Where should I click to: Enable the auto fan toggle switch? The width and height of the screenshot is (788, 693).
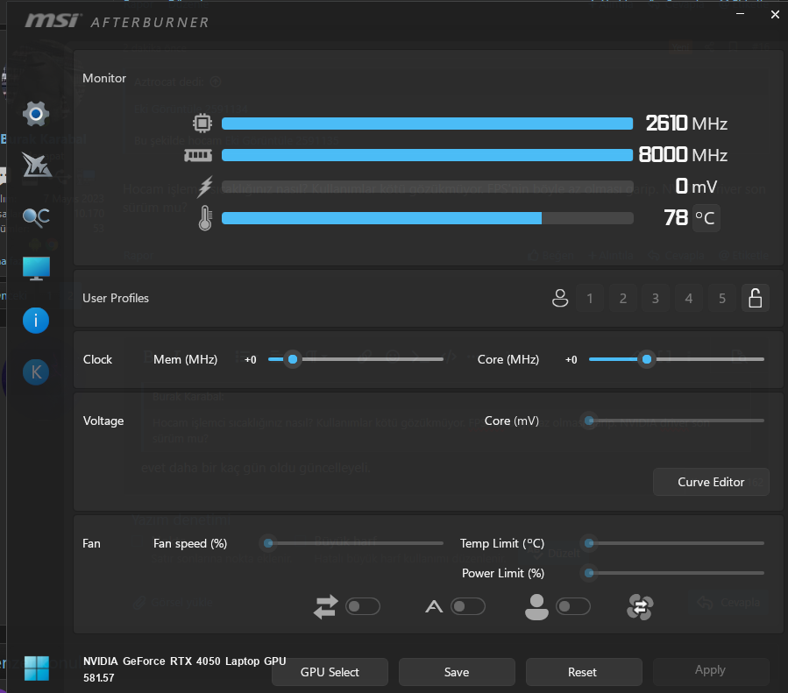[x=468, y=606]
